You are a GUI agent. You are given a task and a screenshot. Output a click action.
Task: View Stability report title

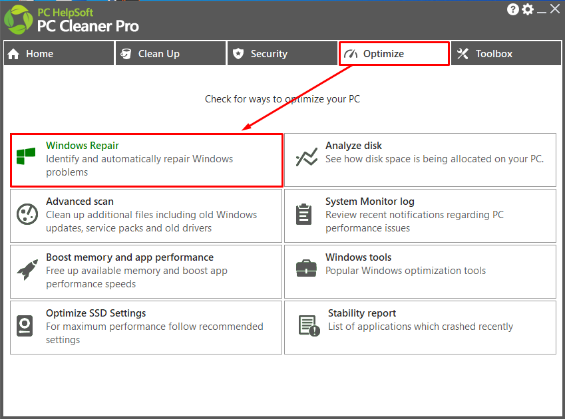tap(362, 313)
